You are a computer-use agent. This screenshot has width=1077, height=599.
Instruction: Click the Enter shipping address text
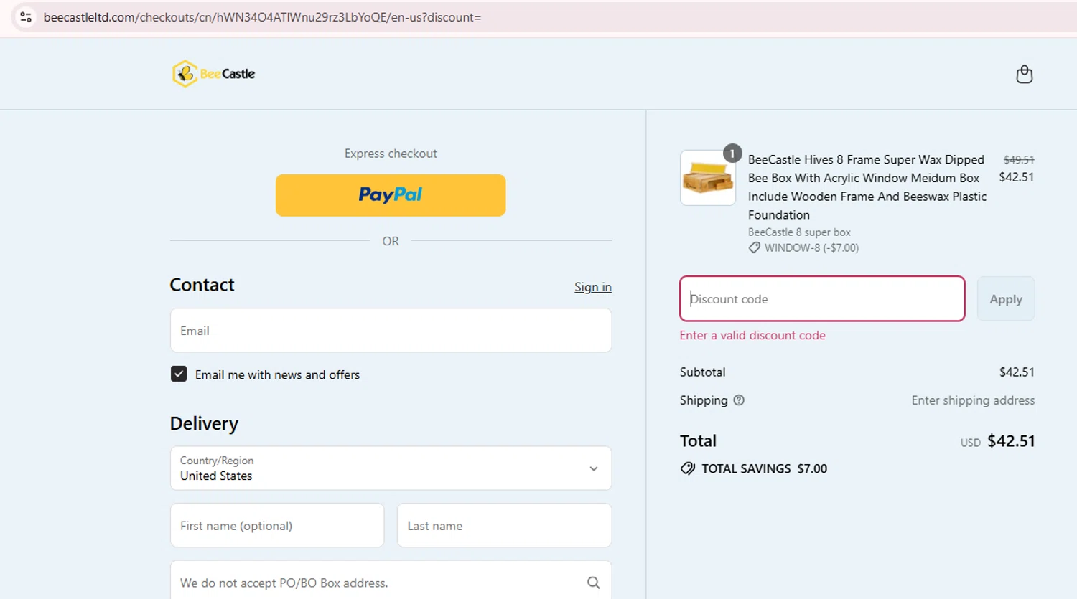pos(973,400)
